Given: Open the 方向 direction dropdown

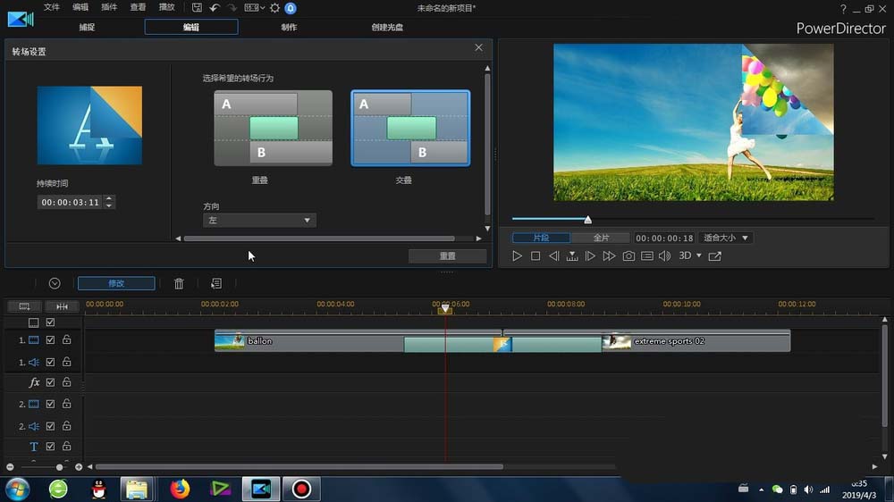Looking at the screenshot, I should 259,220.
